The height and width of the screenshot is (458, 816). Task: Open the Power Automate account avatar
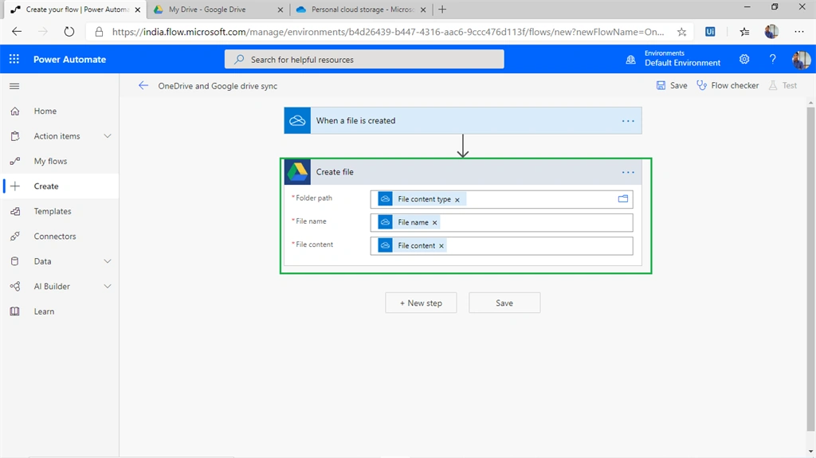point(801,59)
